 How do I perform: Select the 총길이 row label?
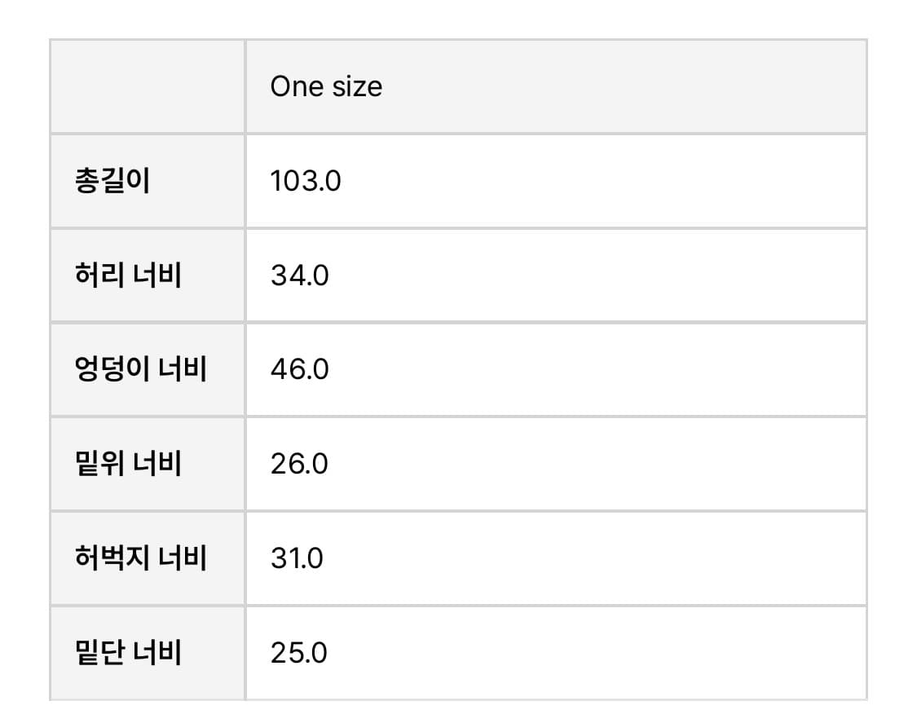point(112,181)
